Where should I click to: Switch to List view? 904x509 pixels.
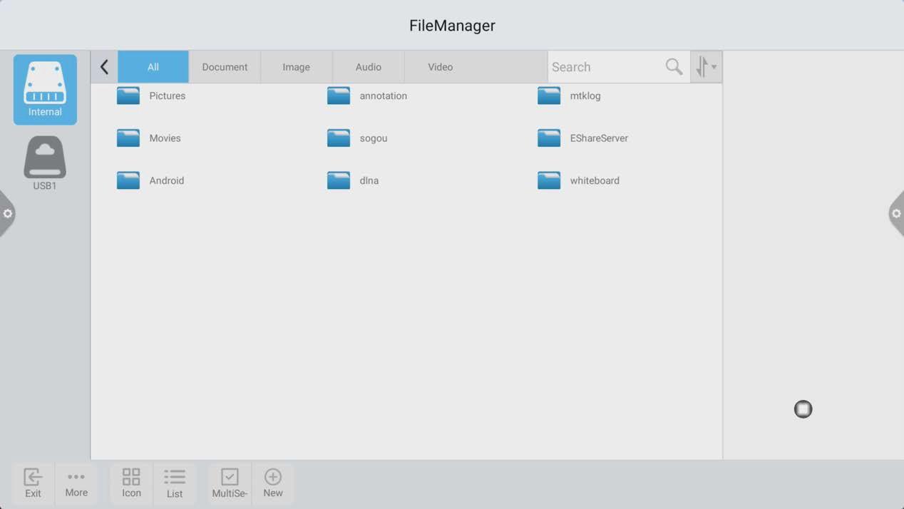[x=175, y=483]
